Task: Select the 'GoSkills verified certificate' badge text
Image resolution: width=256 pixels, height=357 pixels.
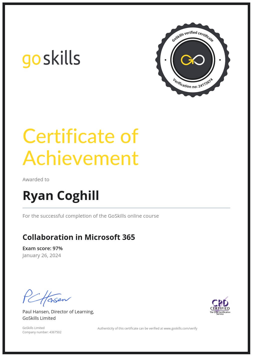Action: pyautogui.click(x=193, y=35)
